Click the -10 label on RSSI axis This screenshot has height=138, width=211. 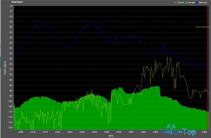11,6
